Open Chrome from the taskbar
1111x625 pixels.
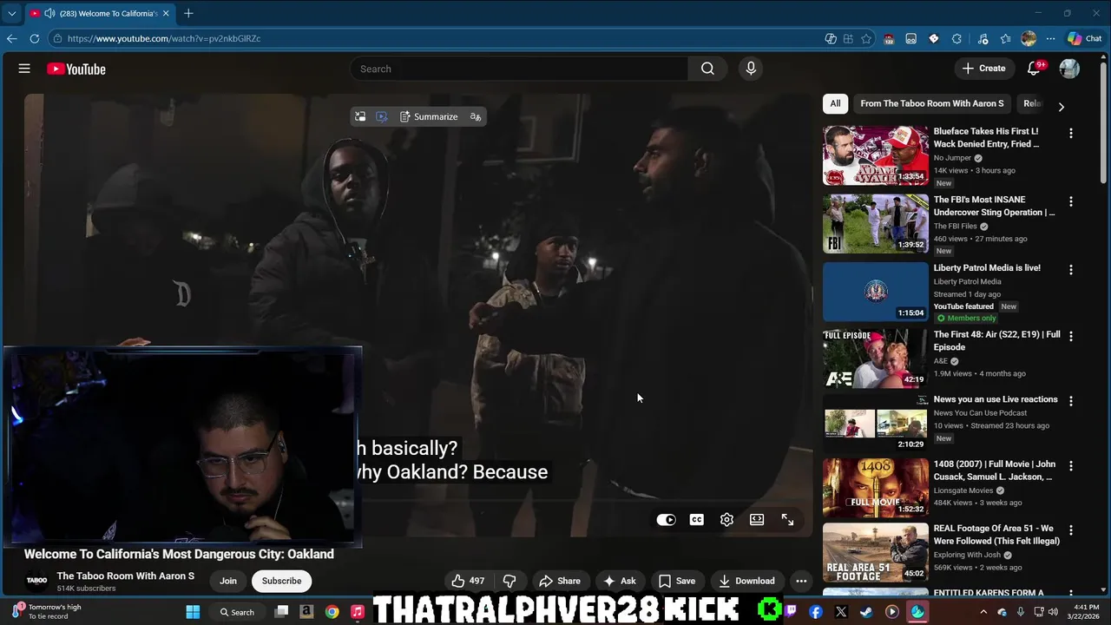click(x=332, y=612)
